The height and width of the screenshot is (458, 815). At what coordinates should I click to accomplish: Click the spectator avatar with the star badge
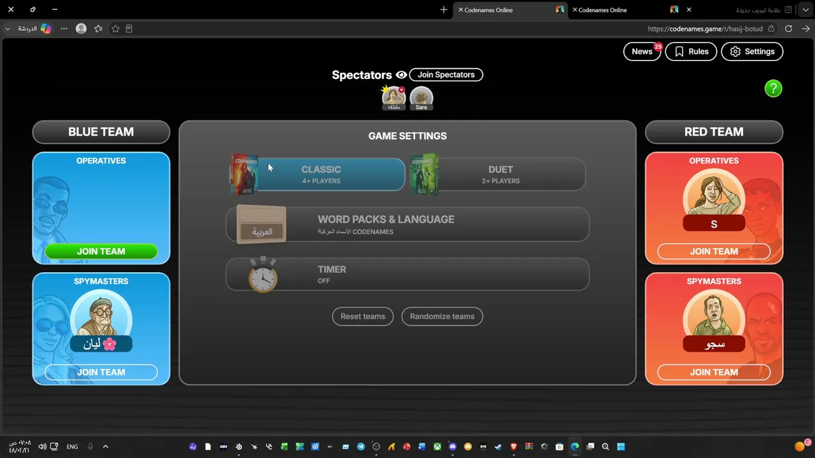(393, 97)
